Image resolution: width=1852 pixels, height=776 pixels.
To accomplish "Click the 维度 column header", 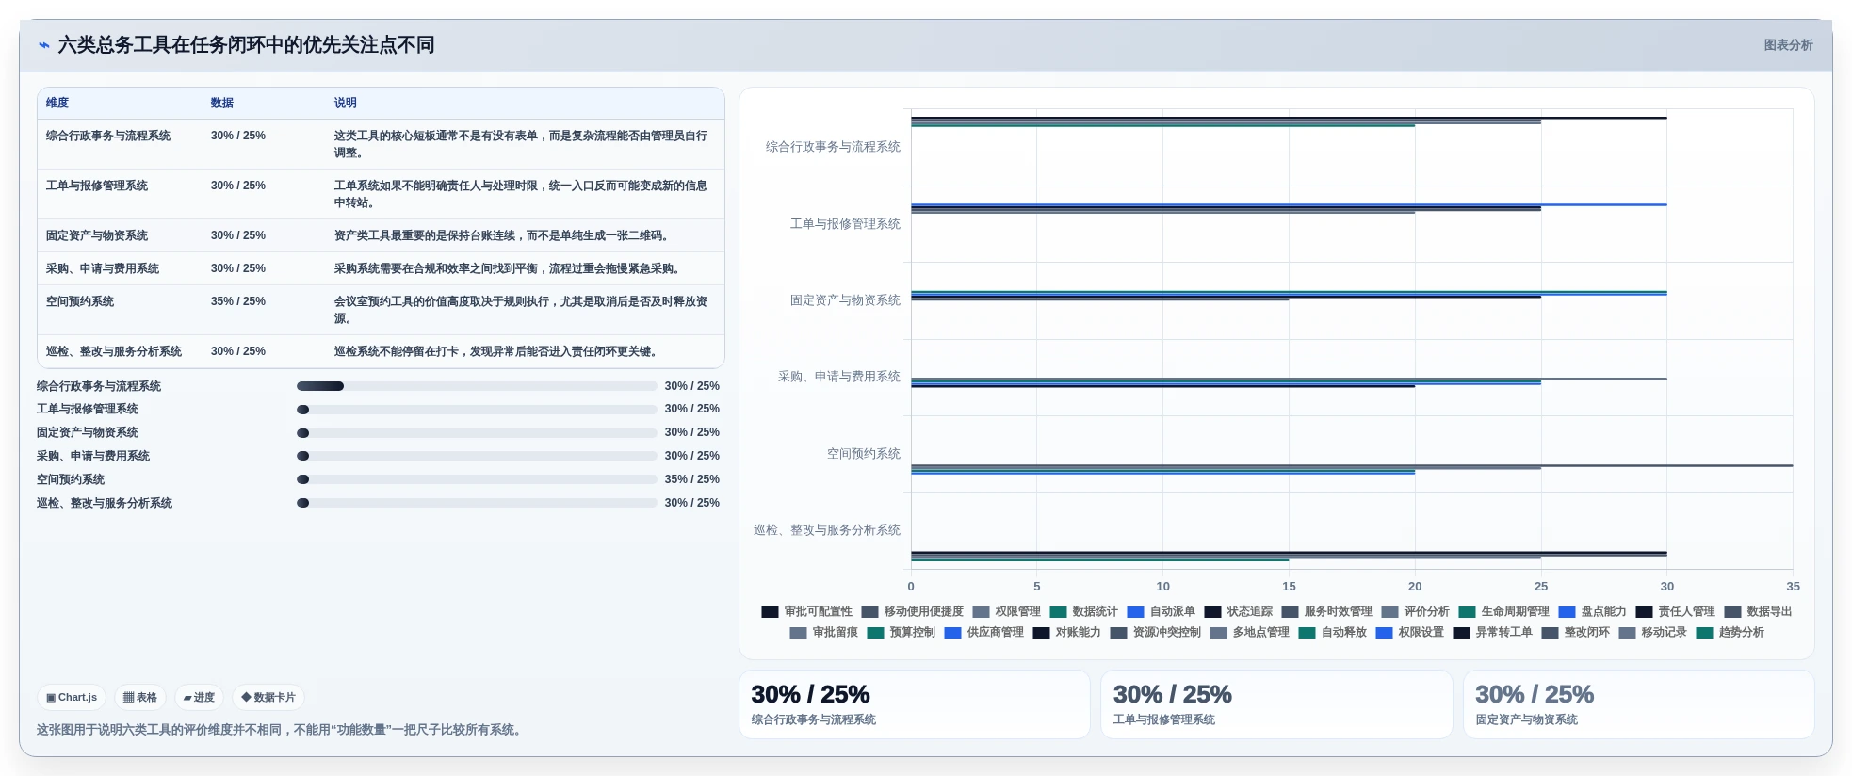I will tap(57, 103).
